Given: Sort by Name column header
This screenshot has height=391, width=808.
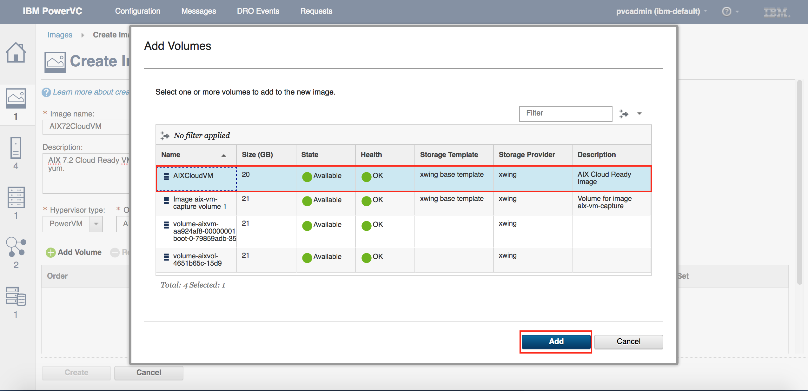Looking at the screenshot, I should click(196, 155).
